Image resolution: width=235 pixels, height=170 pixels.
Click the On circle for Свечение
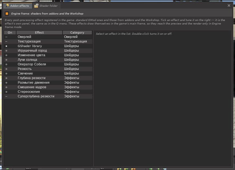point(6,73)
